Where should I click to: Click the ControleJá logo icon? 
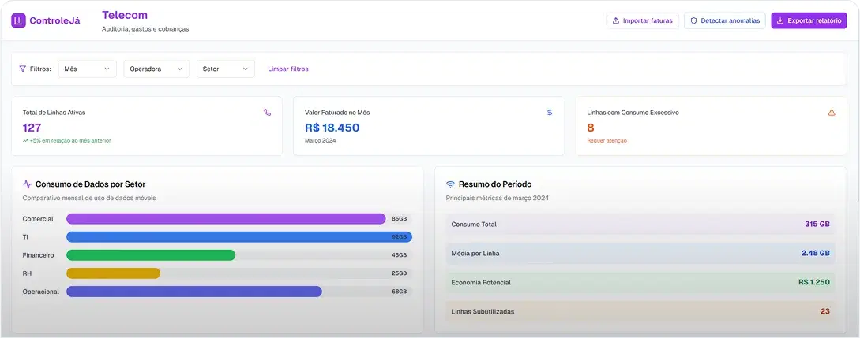(x=18, y=20)
